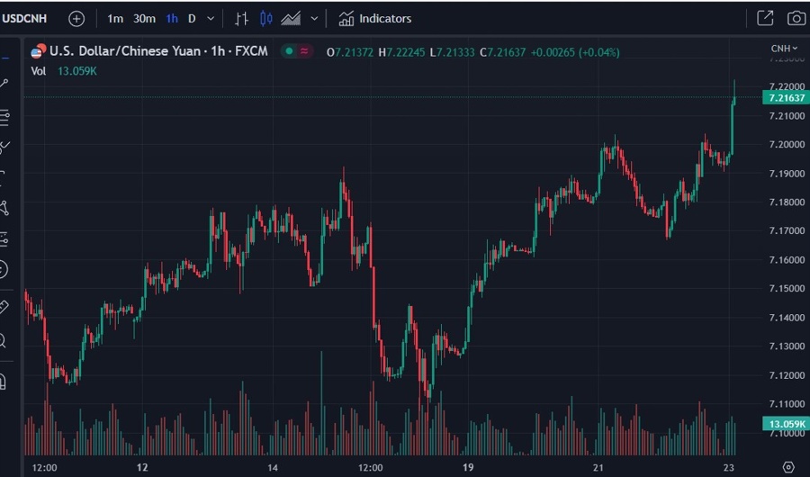Open chart settings gear at bottom right
The height and width of the screenshot is (477, 810).
click(x=788, y=467)
